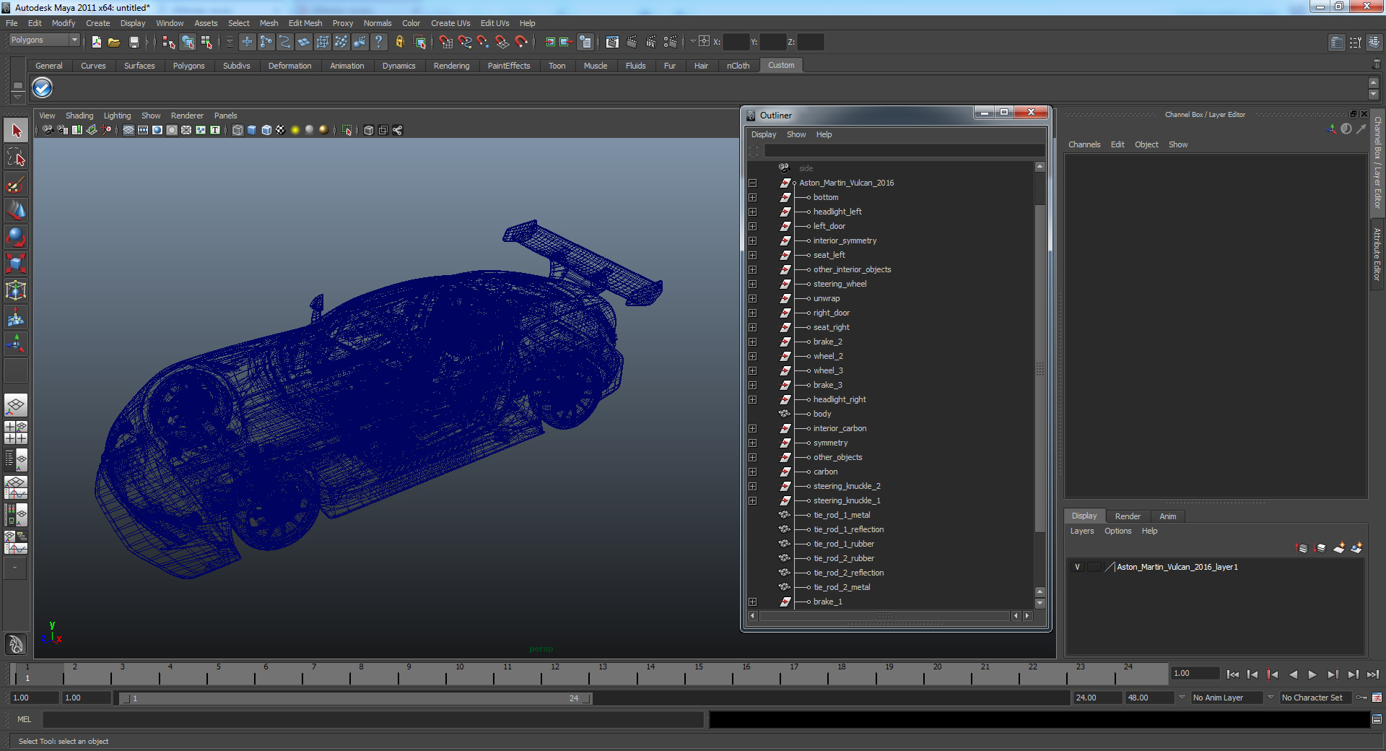Enable snap to curves magnet icon
The height and width of the screenshot is (751, 1386).
(x=465, y=42)
